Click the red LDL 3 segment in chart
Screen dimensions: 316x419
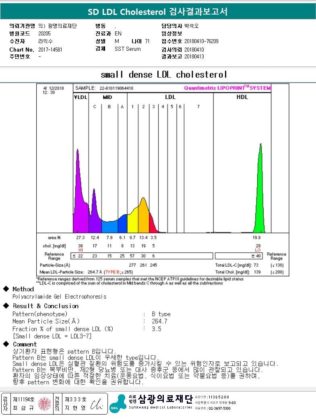tap(152, 226)
